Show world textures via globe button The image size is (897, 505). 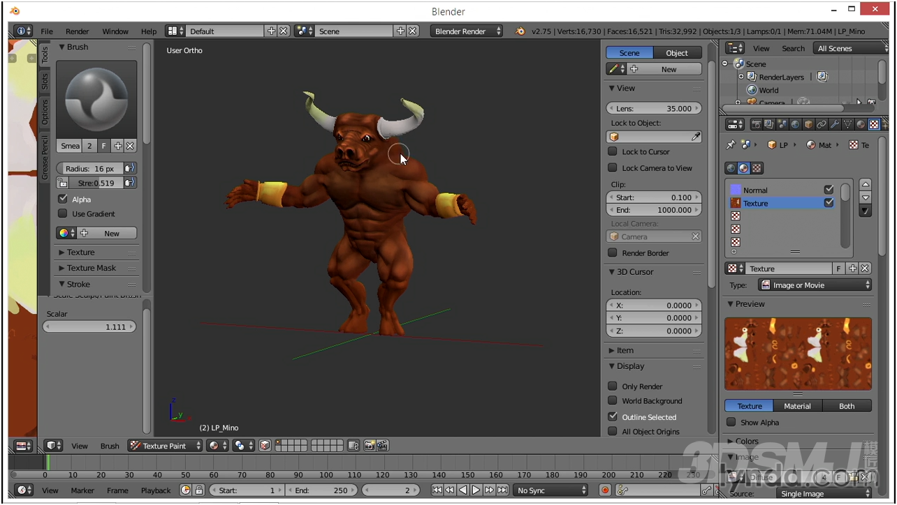[731, 168]
